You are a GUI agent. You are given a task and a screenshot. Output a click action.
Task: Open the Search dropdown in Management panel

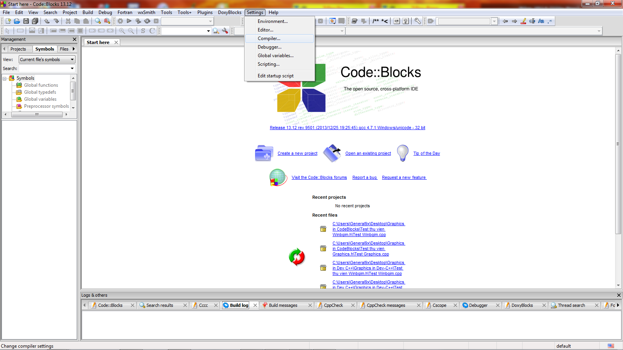72,68
